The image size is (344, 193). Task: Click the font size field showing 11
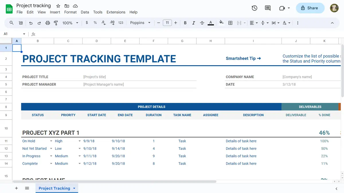coord(167,23)
